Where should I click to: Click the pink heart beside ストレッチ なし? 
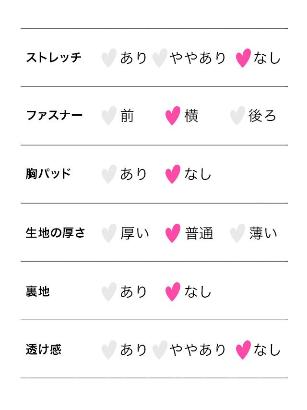click(243, 58)
